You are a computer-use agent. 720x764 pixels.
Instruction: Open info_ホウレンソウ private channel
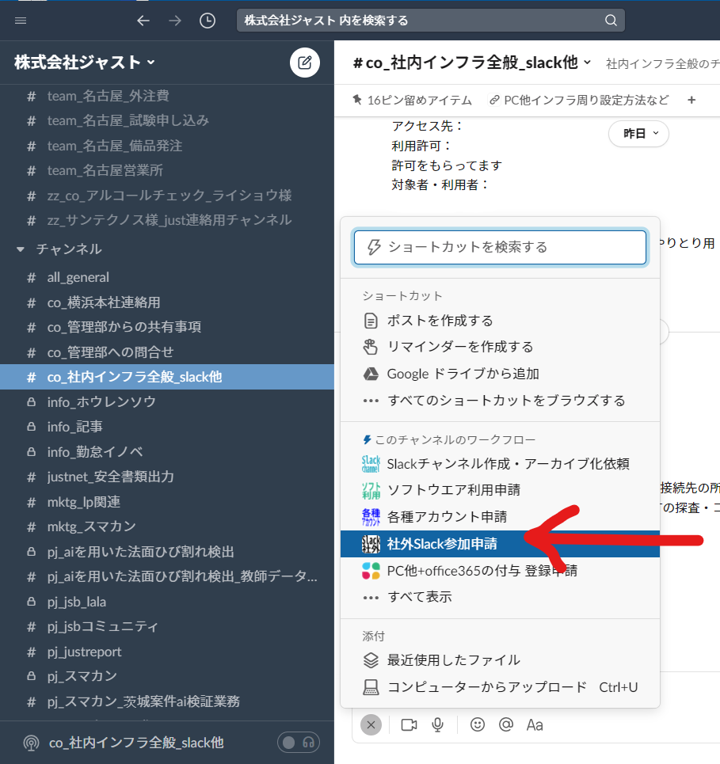point(166,402)
